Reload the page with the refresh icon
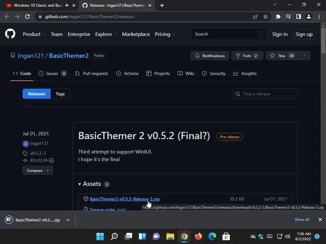 27,17
